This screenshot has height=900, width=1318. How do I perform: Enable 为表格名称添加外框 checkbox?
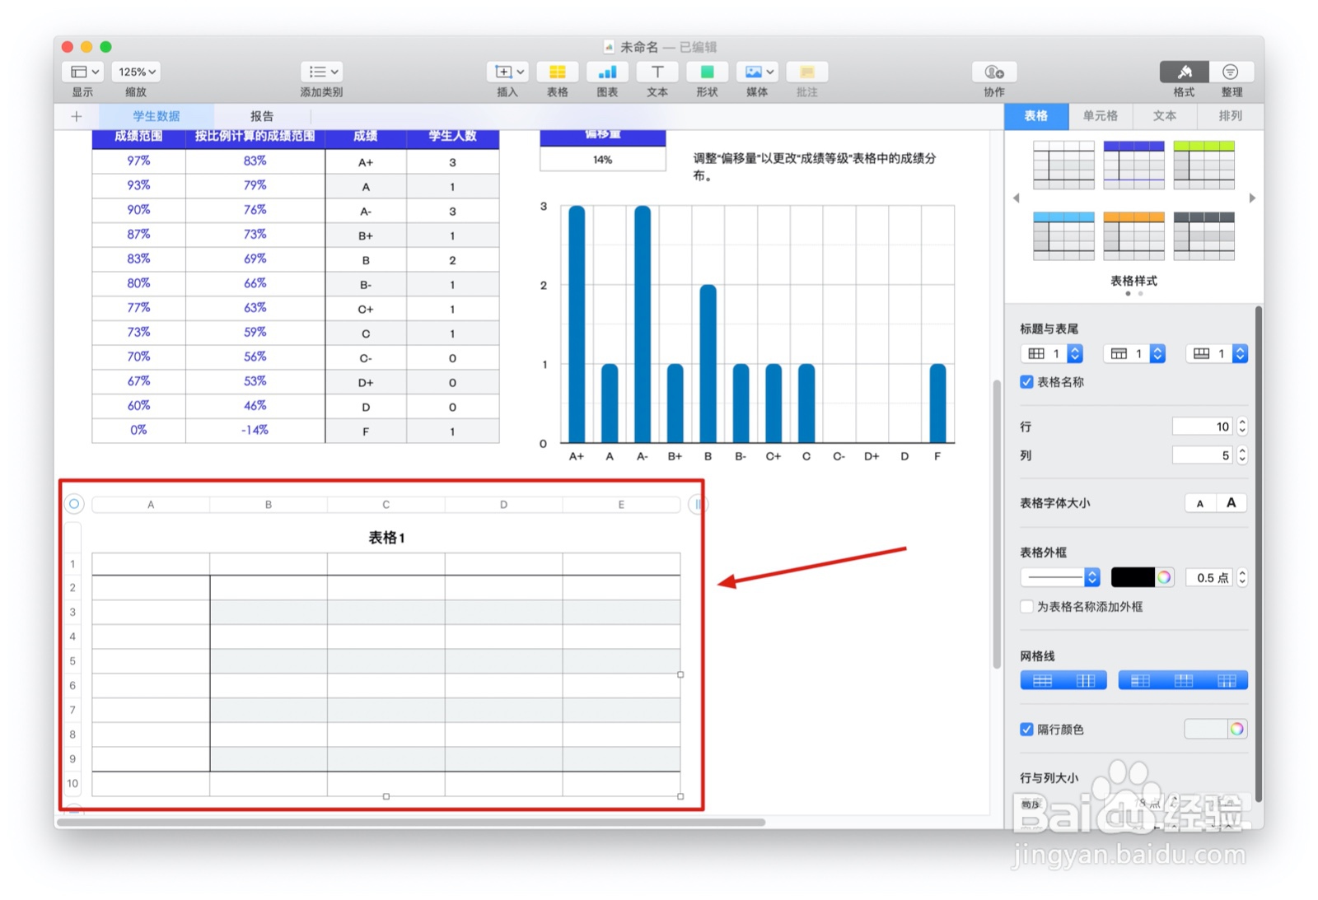pyautogui.click(x=1026, y=607)
